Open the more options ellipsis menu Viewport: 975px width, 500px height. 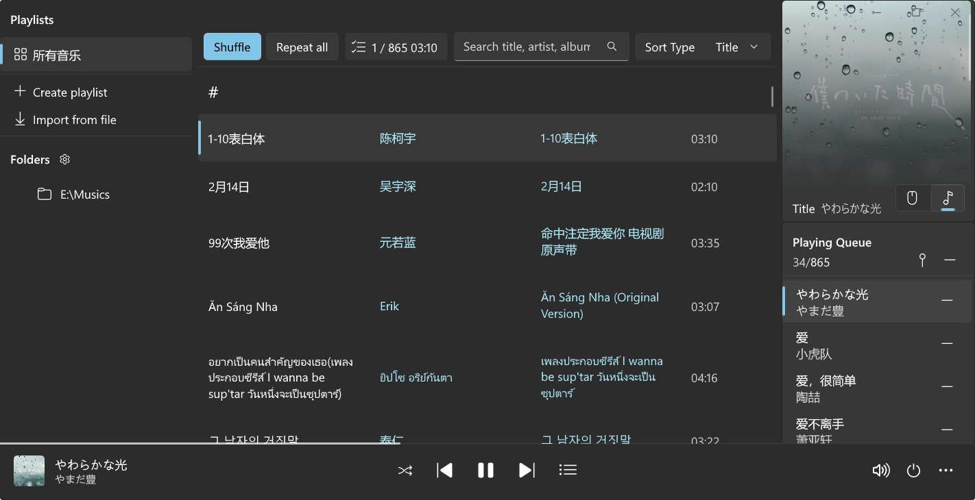click(946, 471)
